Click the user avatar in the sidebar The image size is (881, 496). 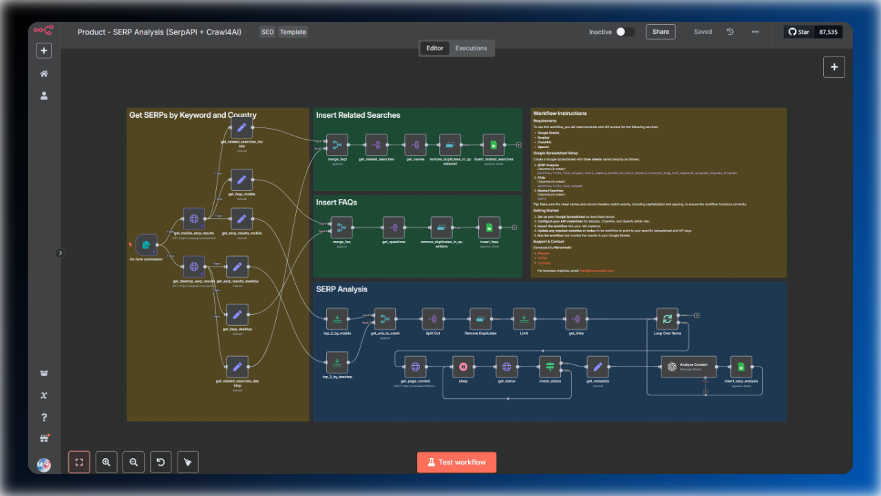click(43, 465)
